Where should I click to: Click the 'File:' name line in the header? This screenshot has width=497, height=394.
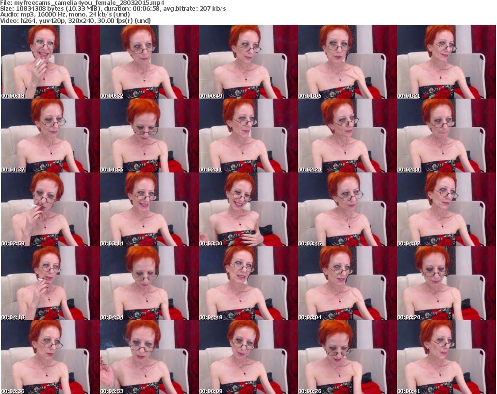pos(83,3)
